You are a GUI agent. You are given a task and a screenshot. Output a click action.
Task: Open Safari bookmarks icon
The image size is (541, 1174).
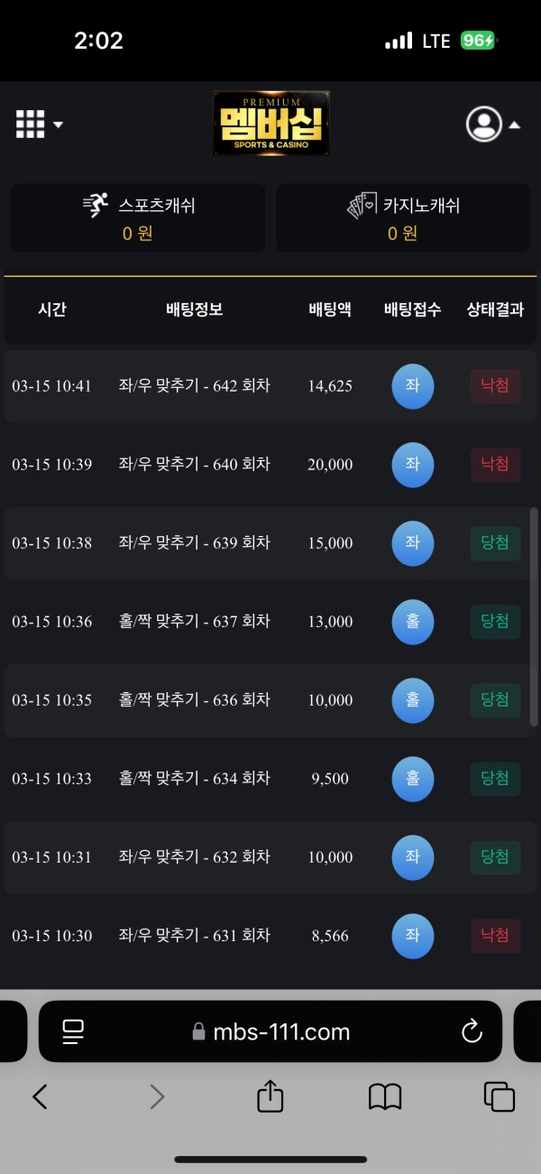coord(386,1097)
